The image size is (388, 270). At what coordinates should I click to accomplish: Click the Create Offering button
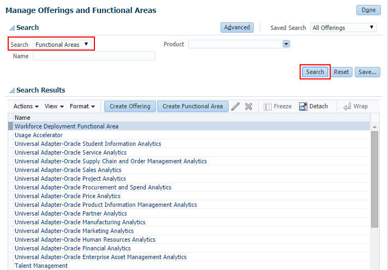coord(130,107)
